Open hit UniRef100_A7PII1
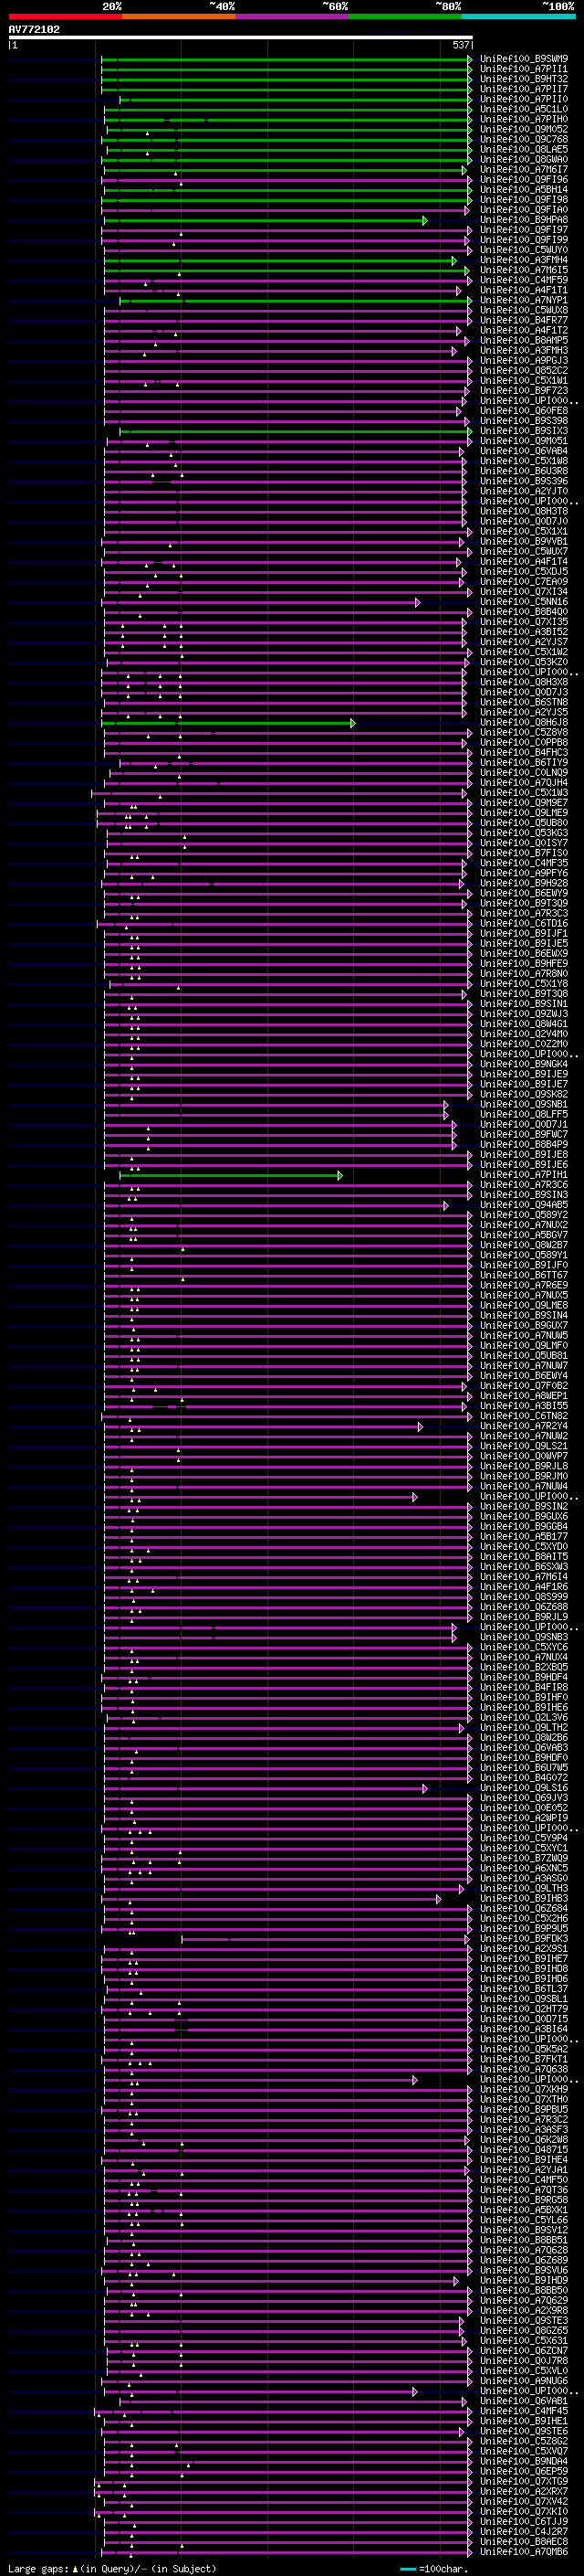The image size is (584, 2576). click(x=524, y=69)
